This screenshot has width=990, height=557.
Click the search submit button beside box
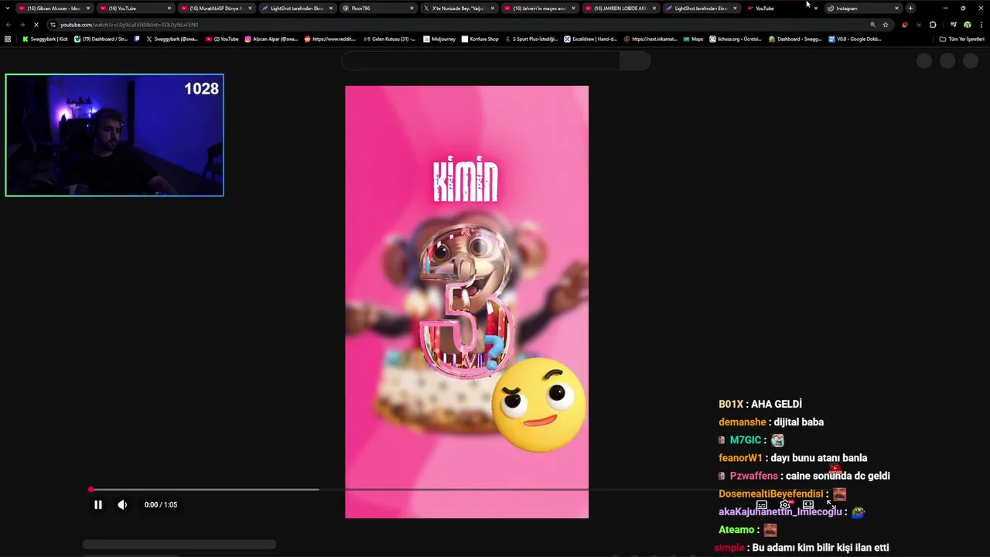point(635,61)
